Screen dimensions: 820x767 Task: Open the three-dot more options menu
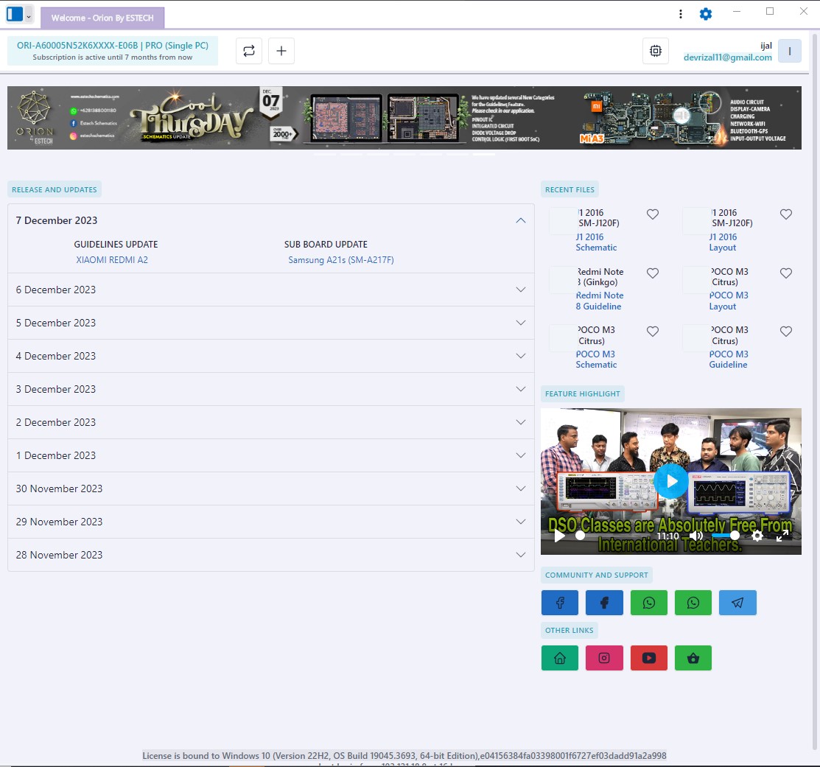tap(680, 14)
